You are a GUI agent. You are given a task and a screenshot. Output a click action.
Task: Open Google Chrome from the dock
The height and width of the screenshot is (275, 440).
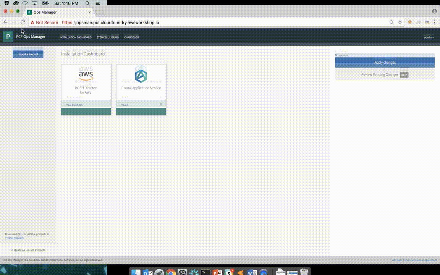tap(171, 272)
